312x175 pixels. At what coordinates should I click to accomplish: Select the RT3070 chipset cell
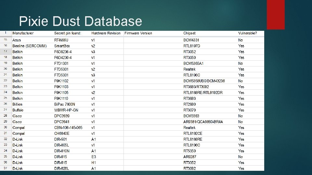click(x=189, y=110)
